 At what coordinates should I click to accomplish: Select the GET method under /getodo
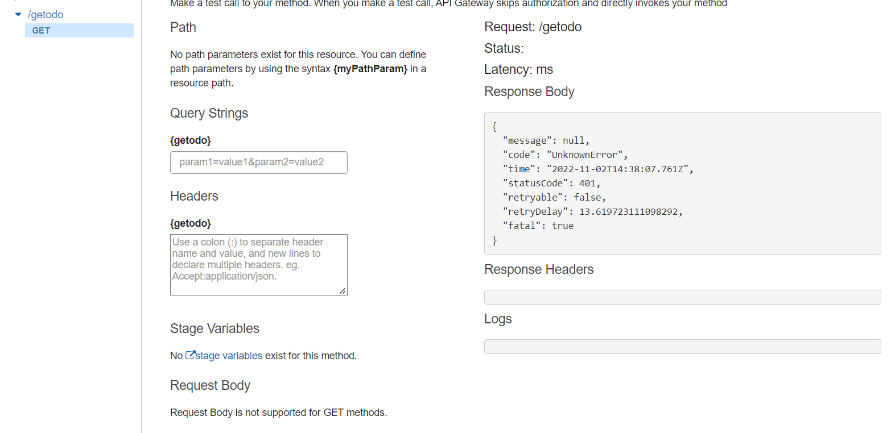(42, 31)
